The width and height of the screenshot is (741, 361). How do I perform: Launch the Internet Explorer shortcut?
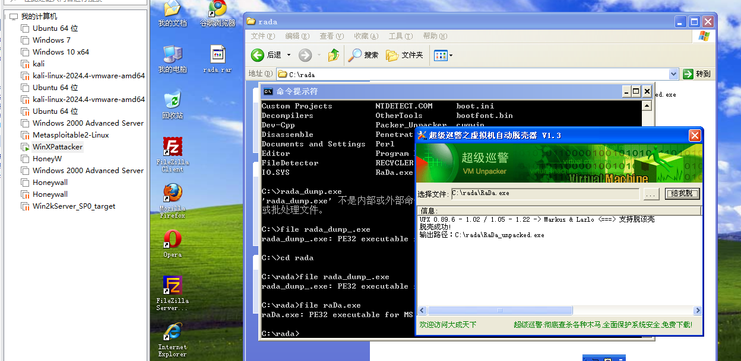(x=172, y=339)
